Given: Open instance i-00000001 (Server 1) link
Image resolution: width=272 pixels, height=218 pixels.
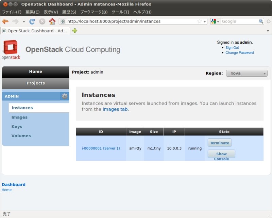Looking at the screenshot, I should (101, 148).
